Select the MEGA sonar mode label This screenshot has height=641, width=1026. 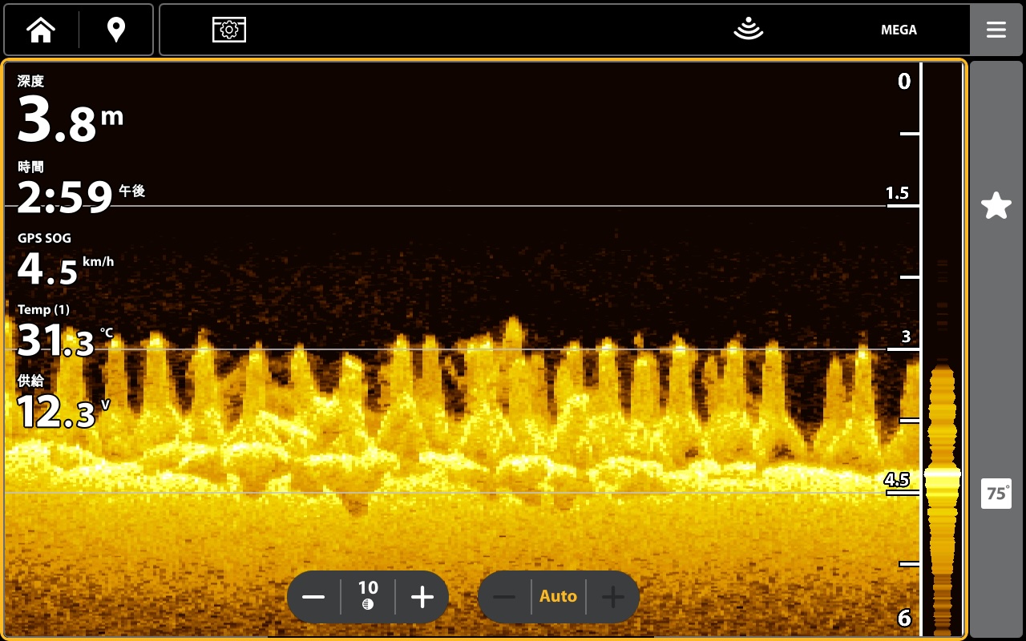coord(899,30)
